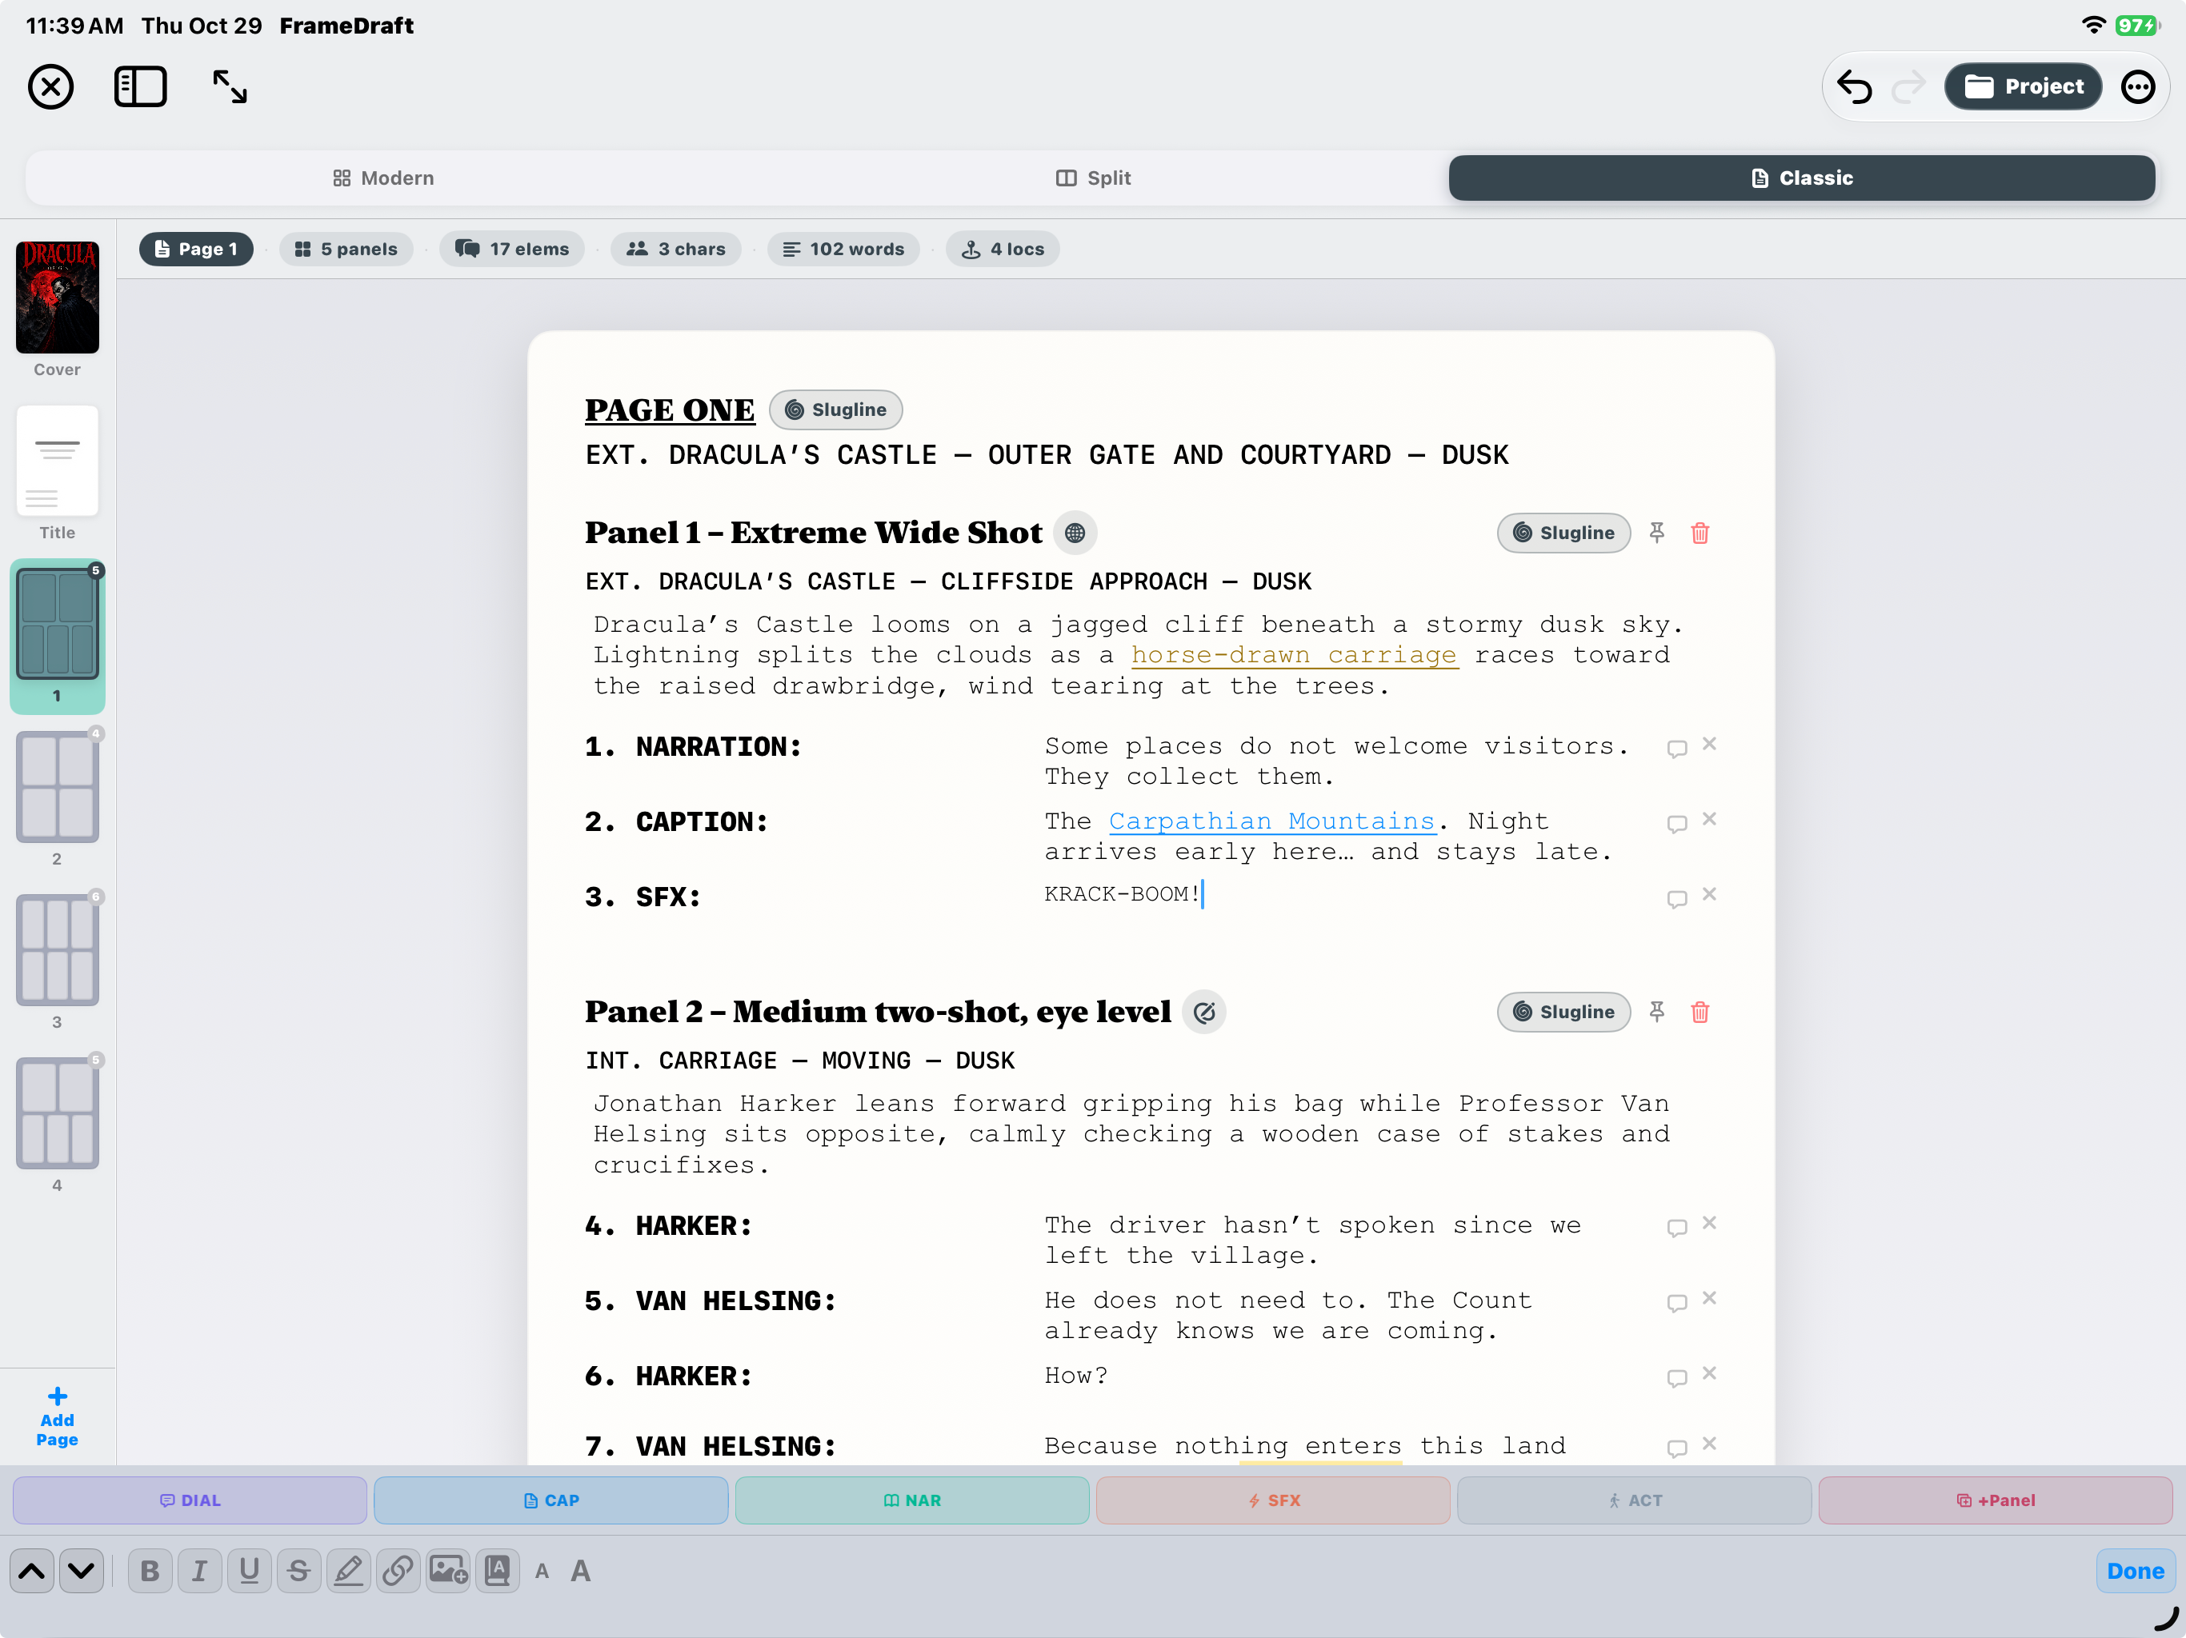Open the more options ellipsis menu
The image size is (2186, 1638).
[x=2137, y=87]
